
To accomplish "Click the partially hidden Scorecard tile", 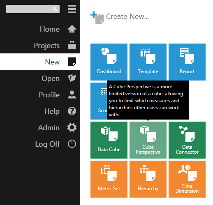I will tap(99, 101).
